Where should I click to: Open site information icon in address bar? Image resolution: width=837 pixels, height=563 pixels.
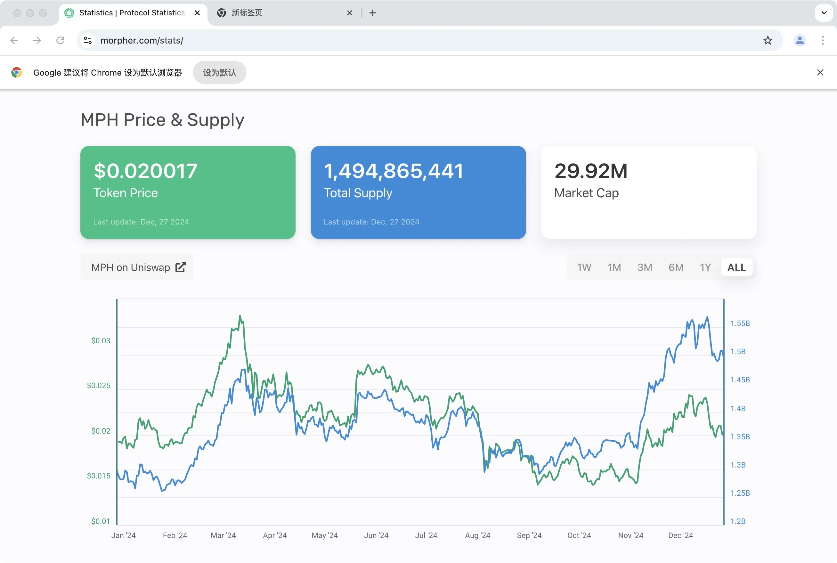point(88,40)
